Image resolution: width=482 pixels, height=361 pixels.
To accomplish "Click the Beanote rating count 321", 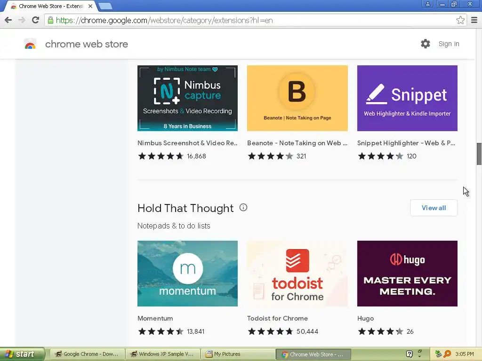I will 301,156.
